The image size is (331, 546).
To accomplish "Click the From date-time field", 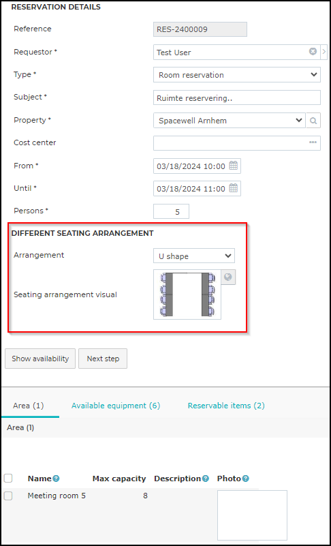I will [197, 166].
